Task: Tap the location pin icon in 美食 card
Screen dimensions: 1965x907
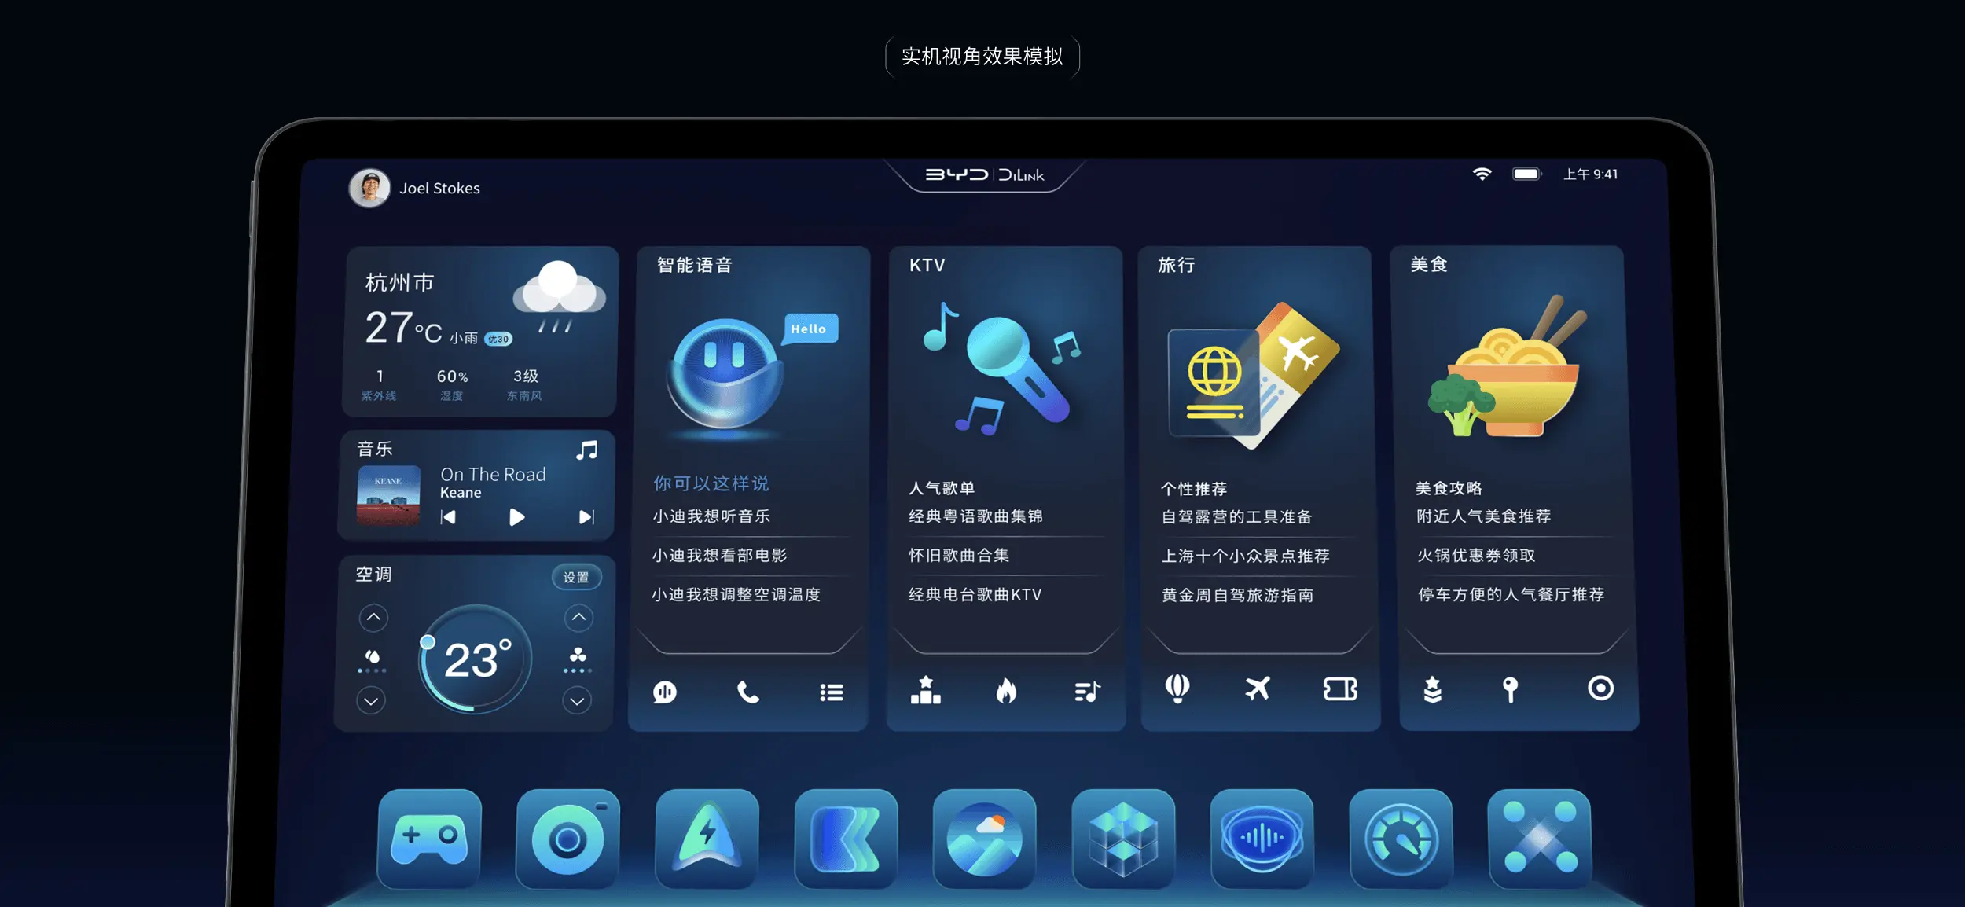Action: tap(1510, 689)
